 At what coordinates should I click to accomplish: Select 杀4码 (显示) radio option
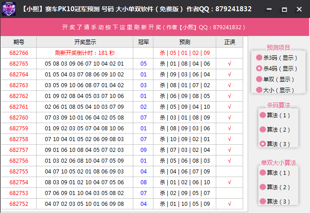point(277,68)
